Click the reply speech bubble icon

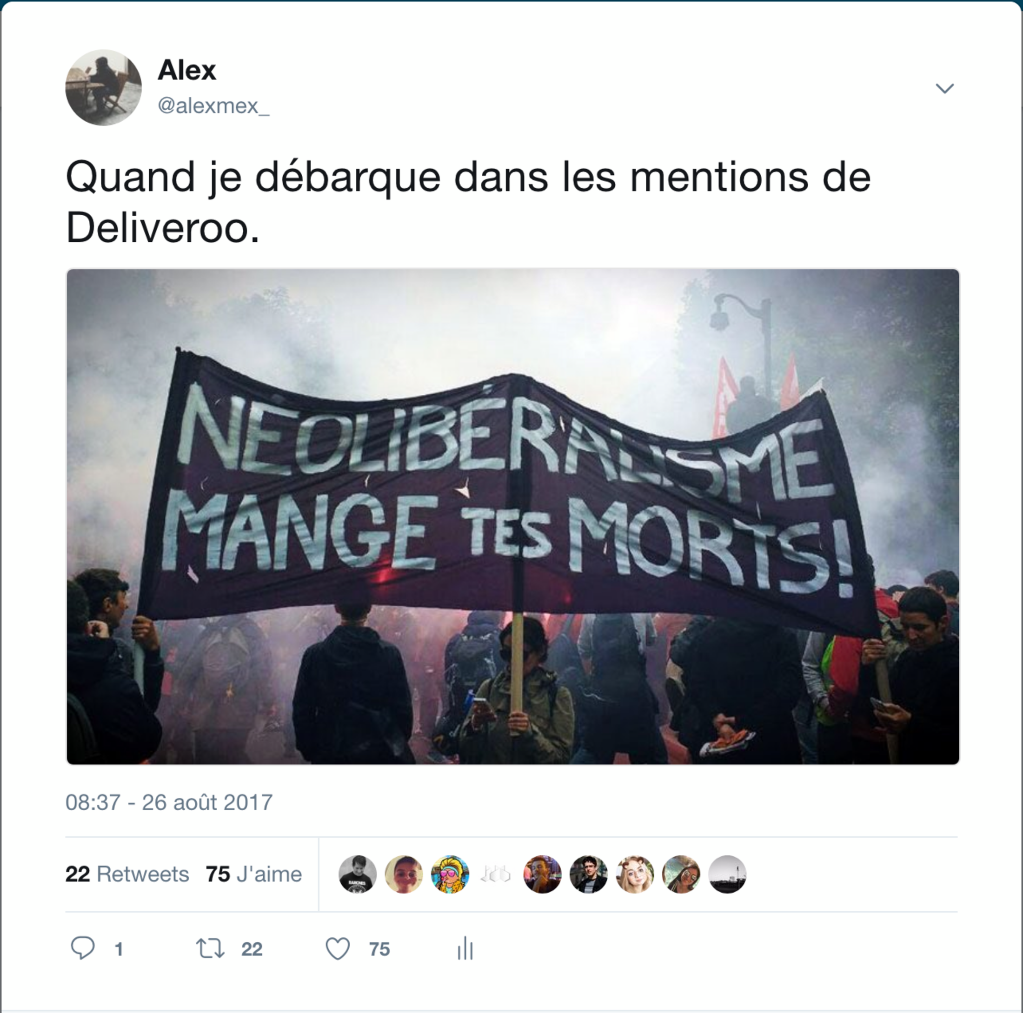click(x=83, y=948)
